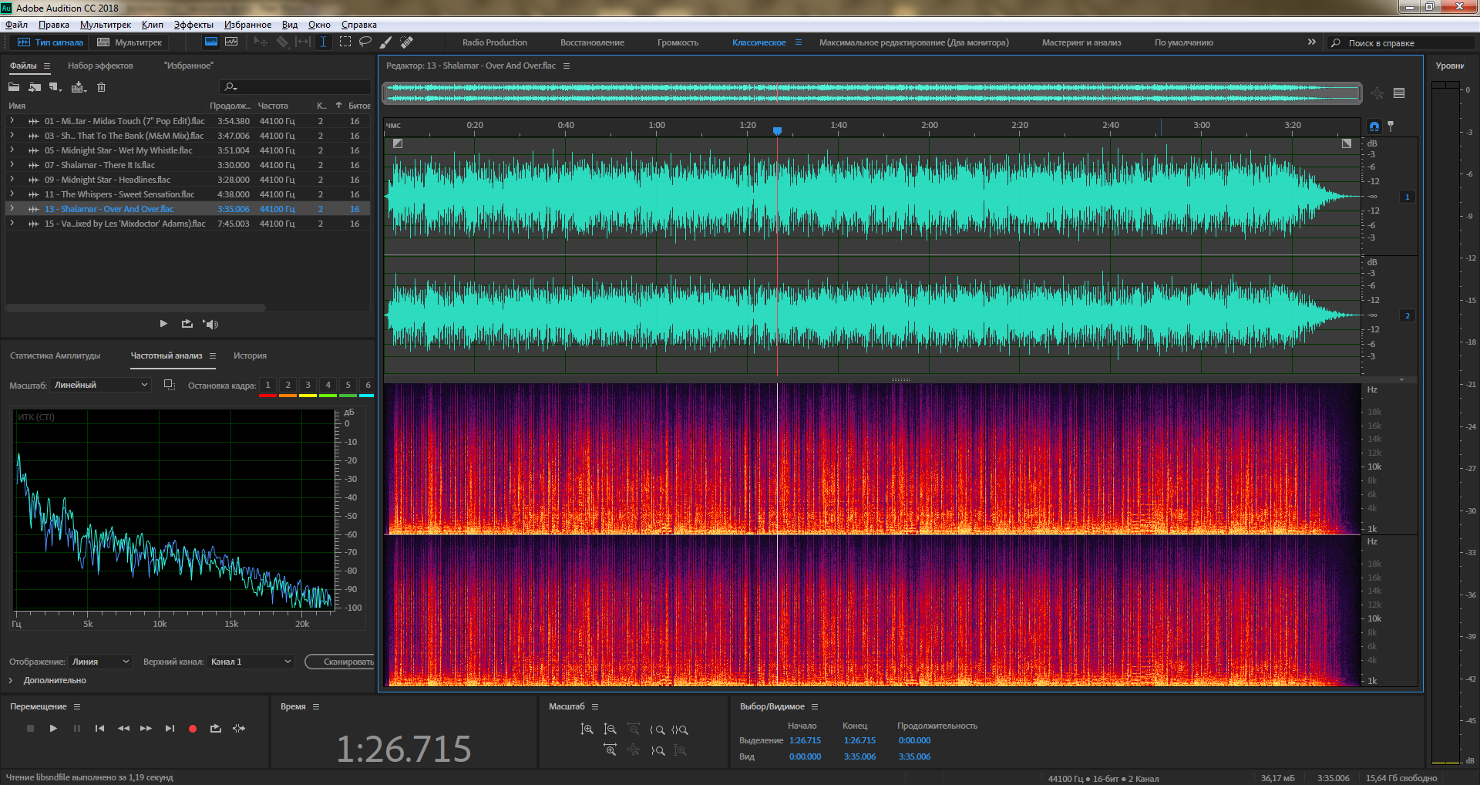Click hold frame button 1 (red)

(267, 387)
